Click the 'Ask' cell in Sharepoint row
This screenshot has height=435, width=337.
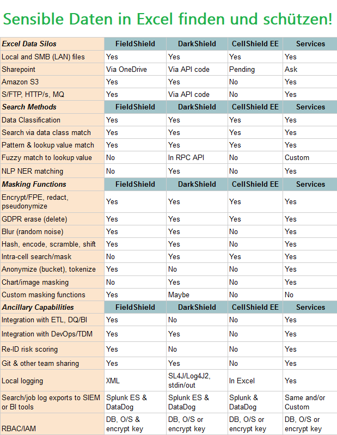tap(291, 69)
